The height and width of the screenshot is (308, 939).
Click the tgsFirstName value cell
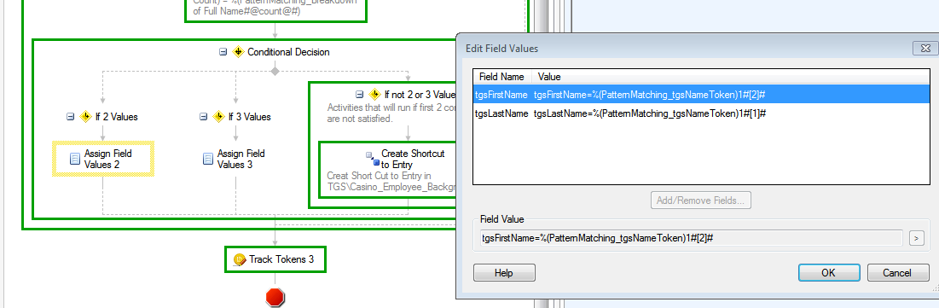tap(650, 95)
